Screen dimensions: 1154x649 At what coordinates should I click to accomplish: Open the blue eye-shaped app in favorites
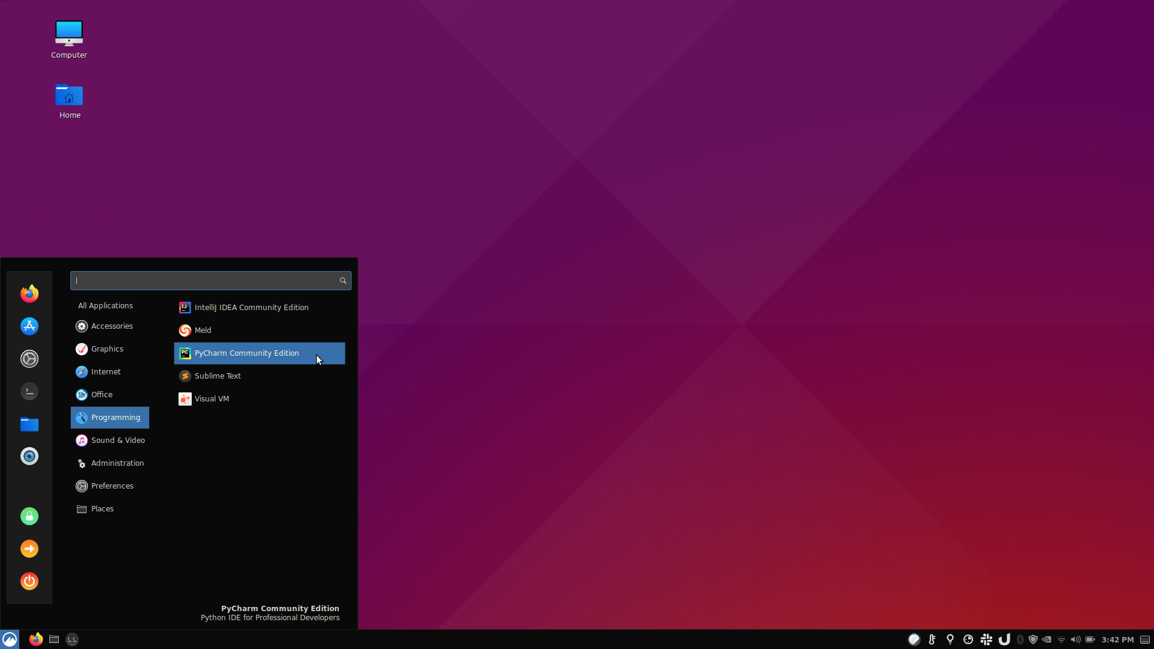coord(29,456)
